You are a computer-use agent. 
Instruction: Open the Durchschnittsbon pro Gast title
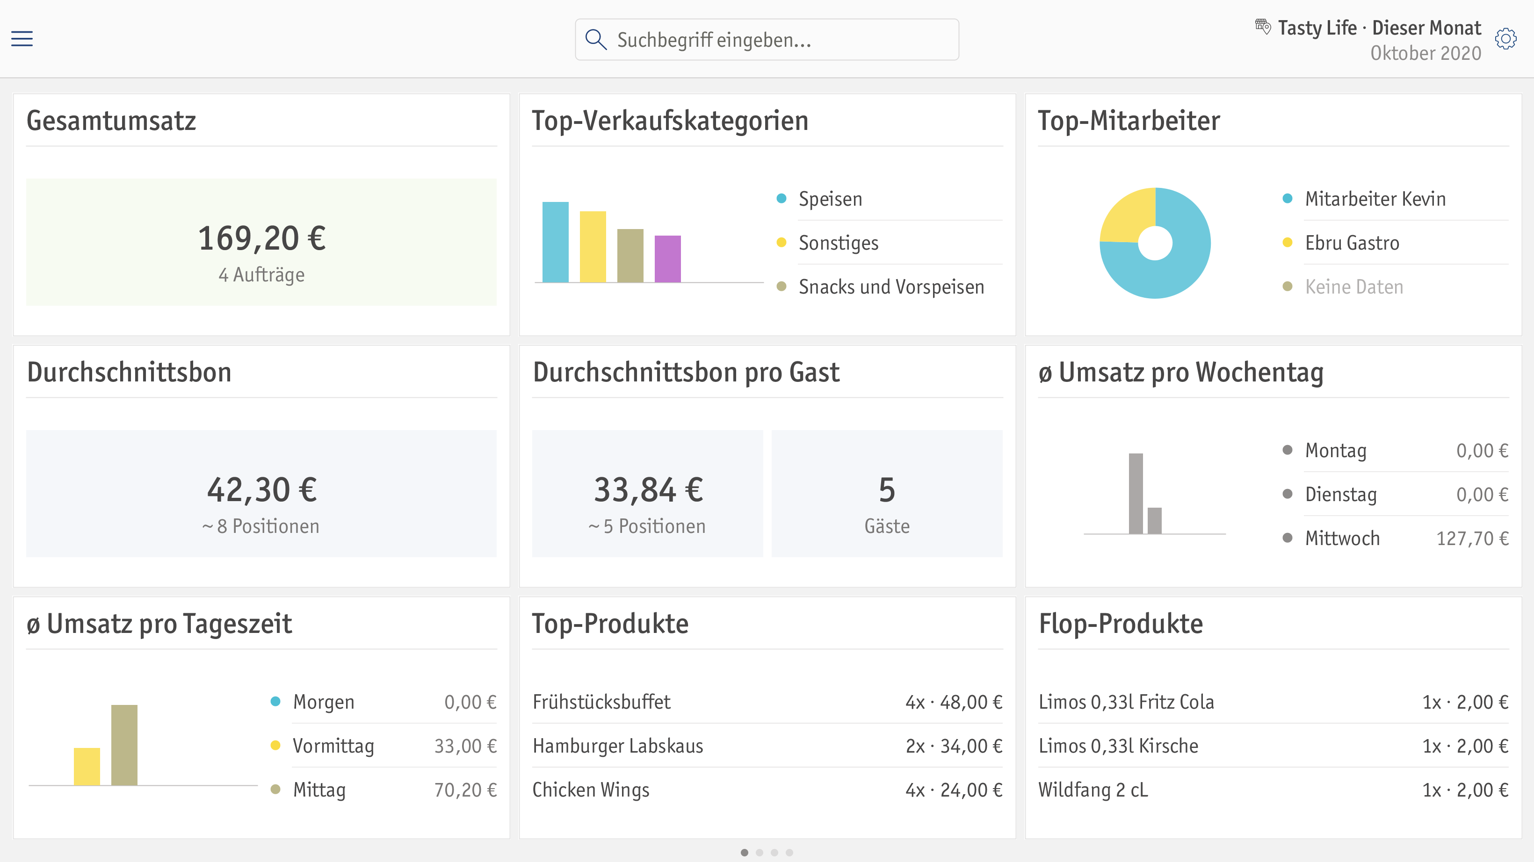(x=686, y=373)
